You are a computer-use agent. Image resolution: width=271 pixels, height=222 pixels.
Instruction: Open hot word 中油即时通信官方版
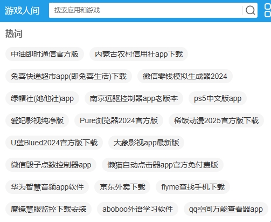pyautogui.click(x=45, y=54)
